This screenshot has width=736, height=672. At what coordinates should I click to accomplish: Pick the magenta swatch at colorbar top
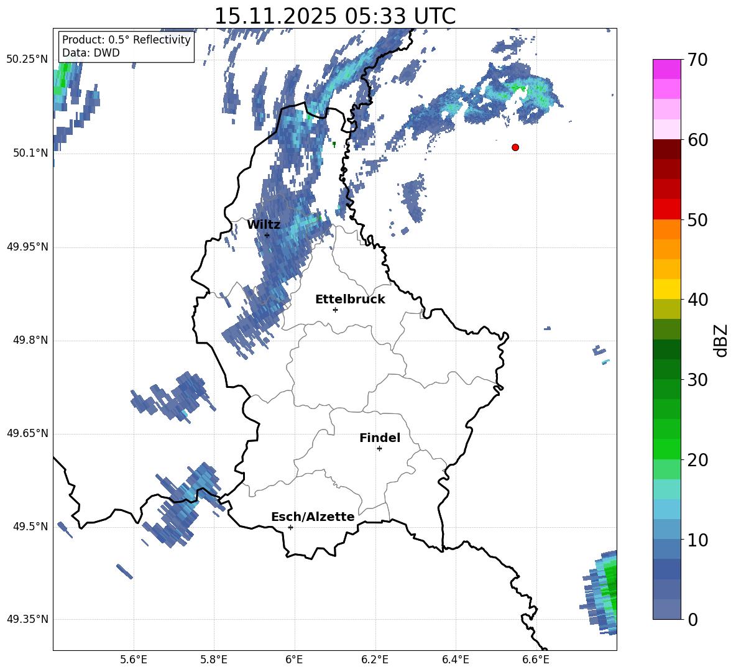click(666, 69)
